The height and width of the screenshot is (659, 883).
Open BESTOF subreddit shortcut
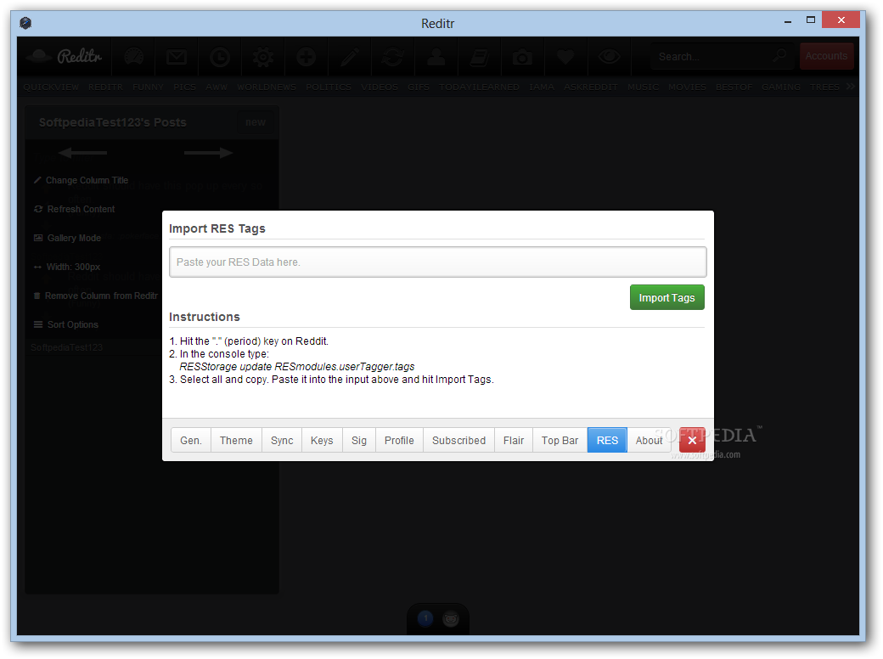tap(734, 87)
